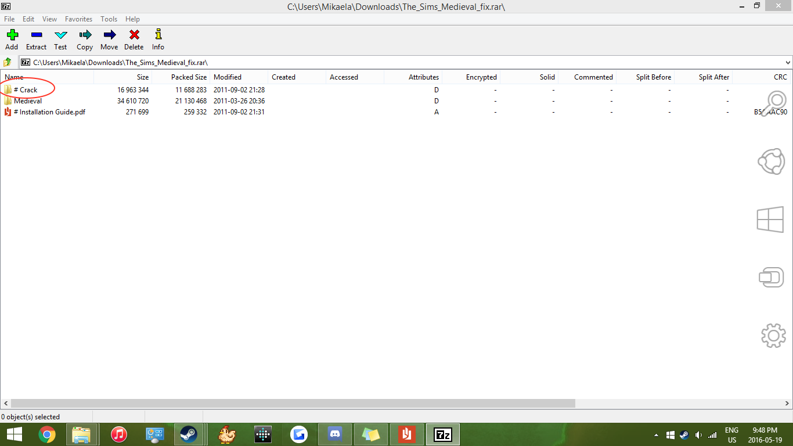Click the horizontal scrollbar thumb

pos(293,403)
